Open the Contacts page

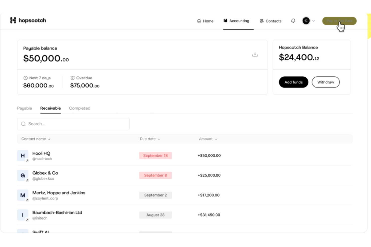click(x=270, y=21)
